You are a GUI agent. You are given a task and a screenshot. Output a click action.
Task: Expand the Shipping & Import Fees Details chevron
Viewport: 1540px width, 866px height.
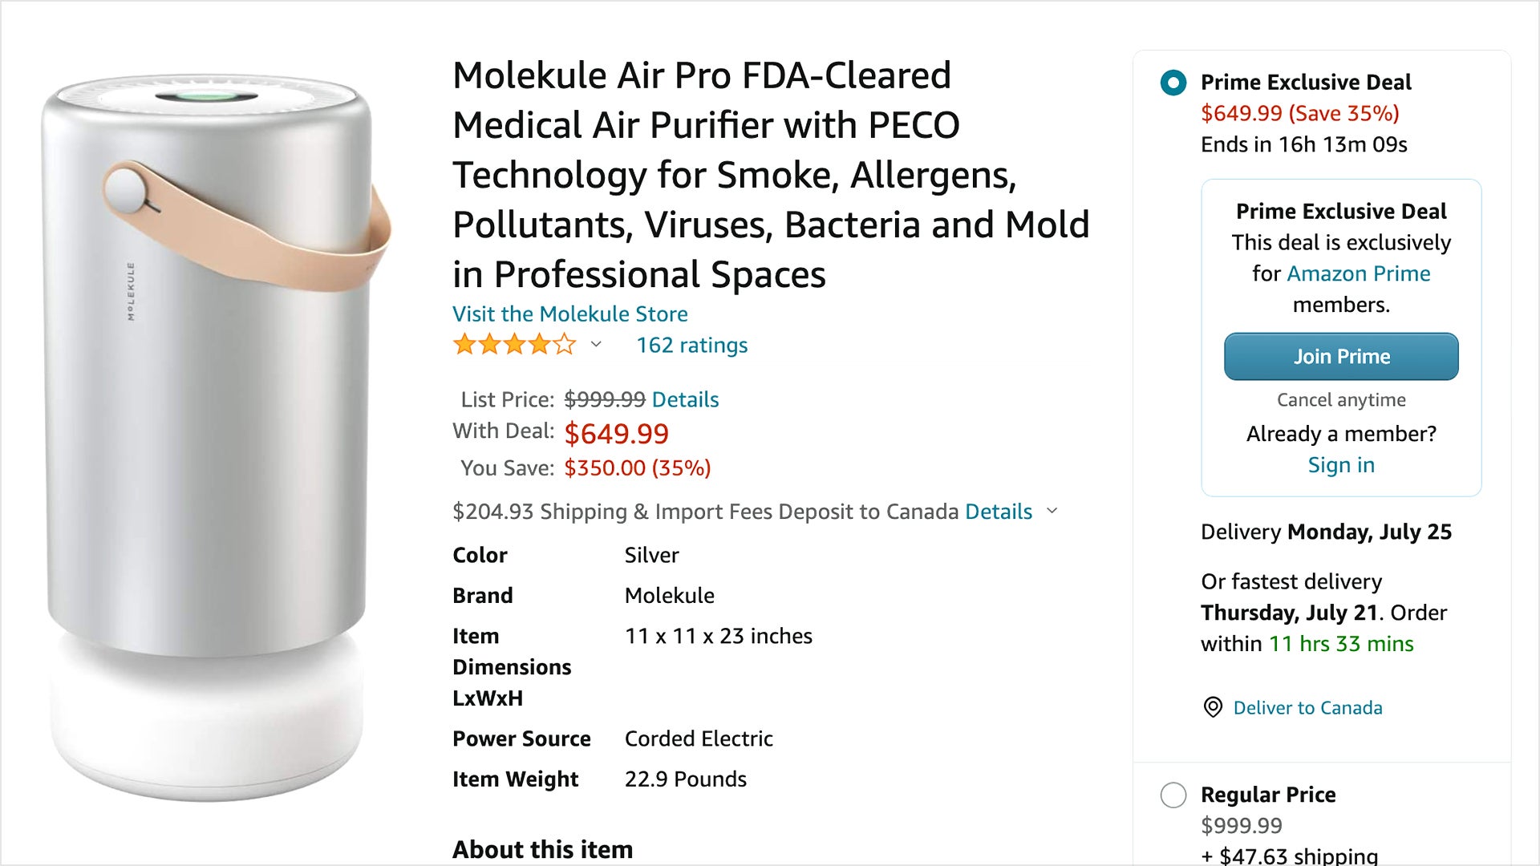click(1052, 512)
